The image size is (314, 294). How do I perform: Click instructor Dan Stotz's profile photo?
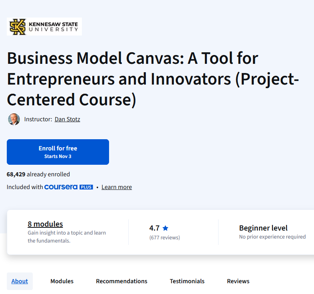[x=14, y=119]
